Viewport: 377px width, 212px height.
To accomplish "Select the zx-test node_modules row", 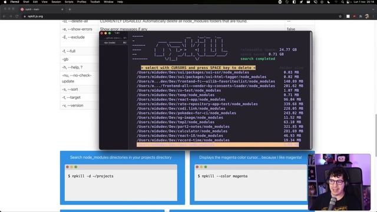I will [217, 90].
